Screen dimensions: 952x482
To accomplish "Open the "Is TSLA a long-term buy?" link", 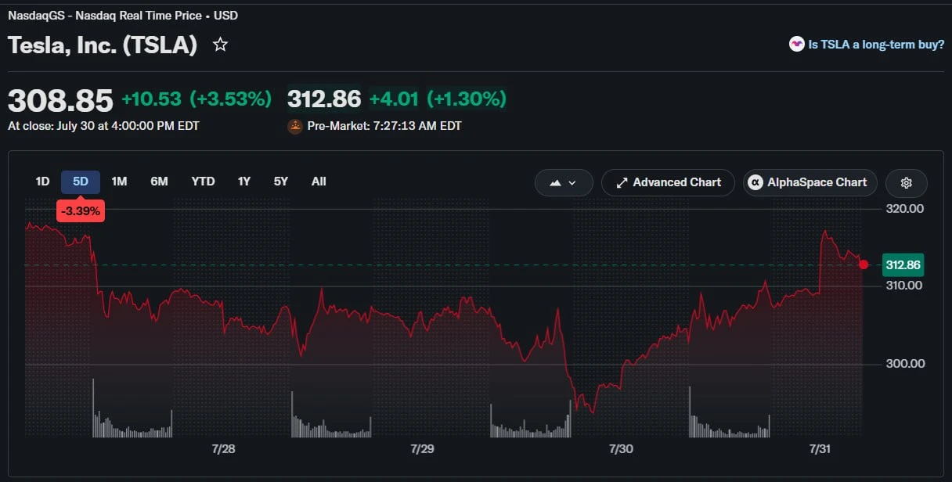I will 876,45.
